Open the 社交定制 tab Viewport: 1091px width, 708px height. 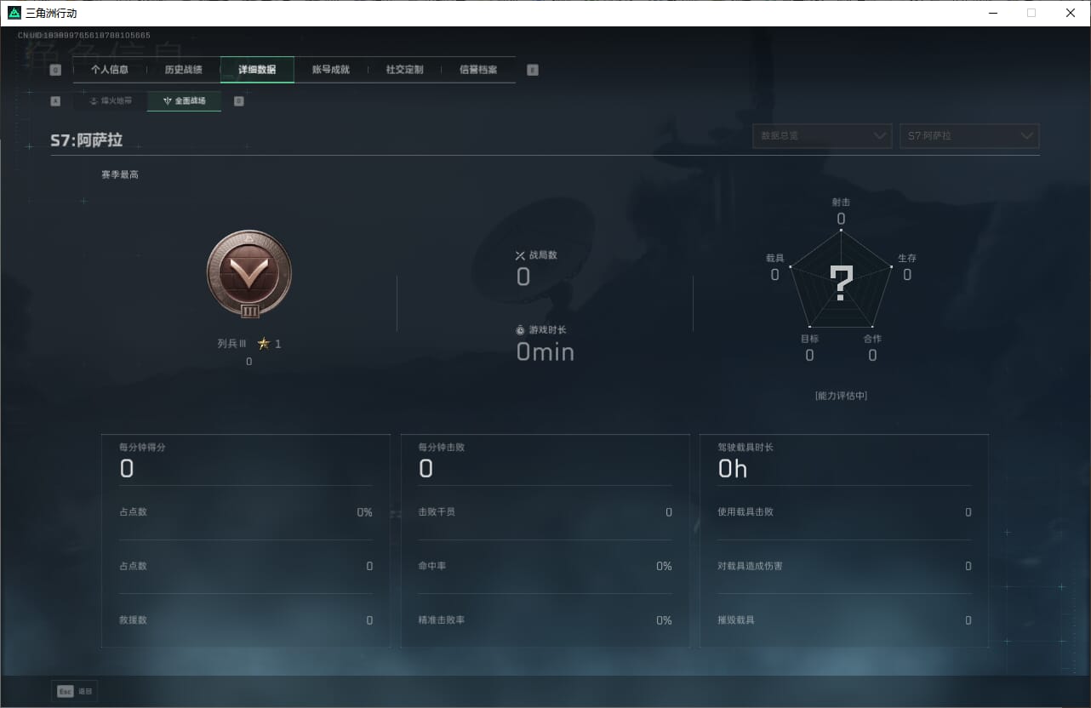click(404, 70)
